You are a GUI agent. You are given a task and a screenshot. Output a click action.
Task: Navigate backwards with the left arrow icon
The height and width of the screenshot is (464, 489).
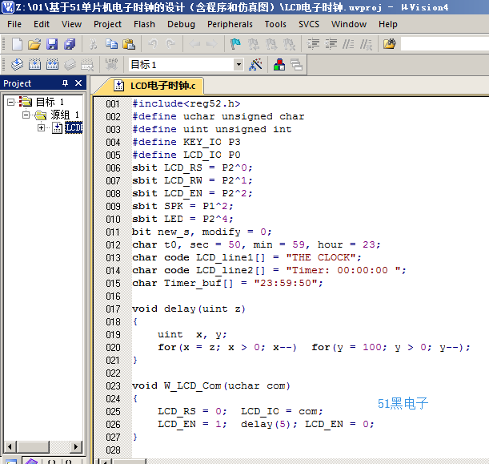coord(194,44)
